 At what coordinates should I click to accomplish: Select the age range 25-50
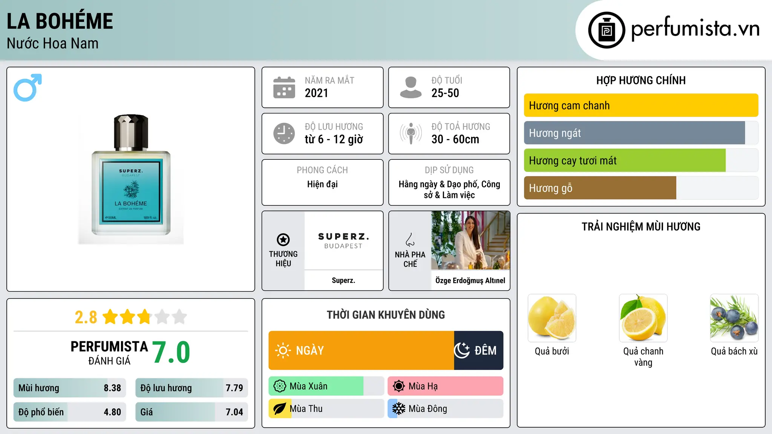point(445,93)
